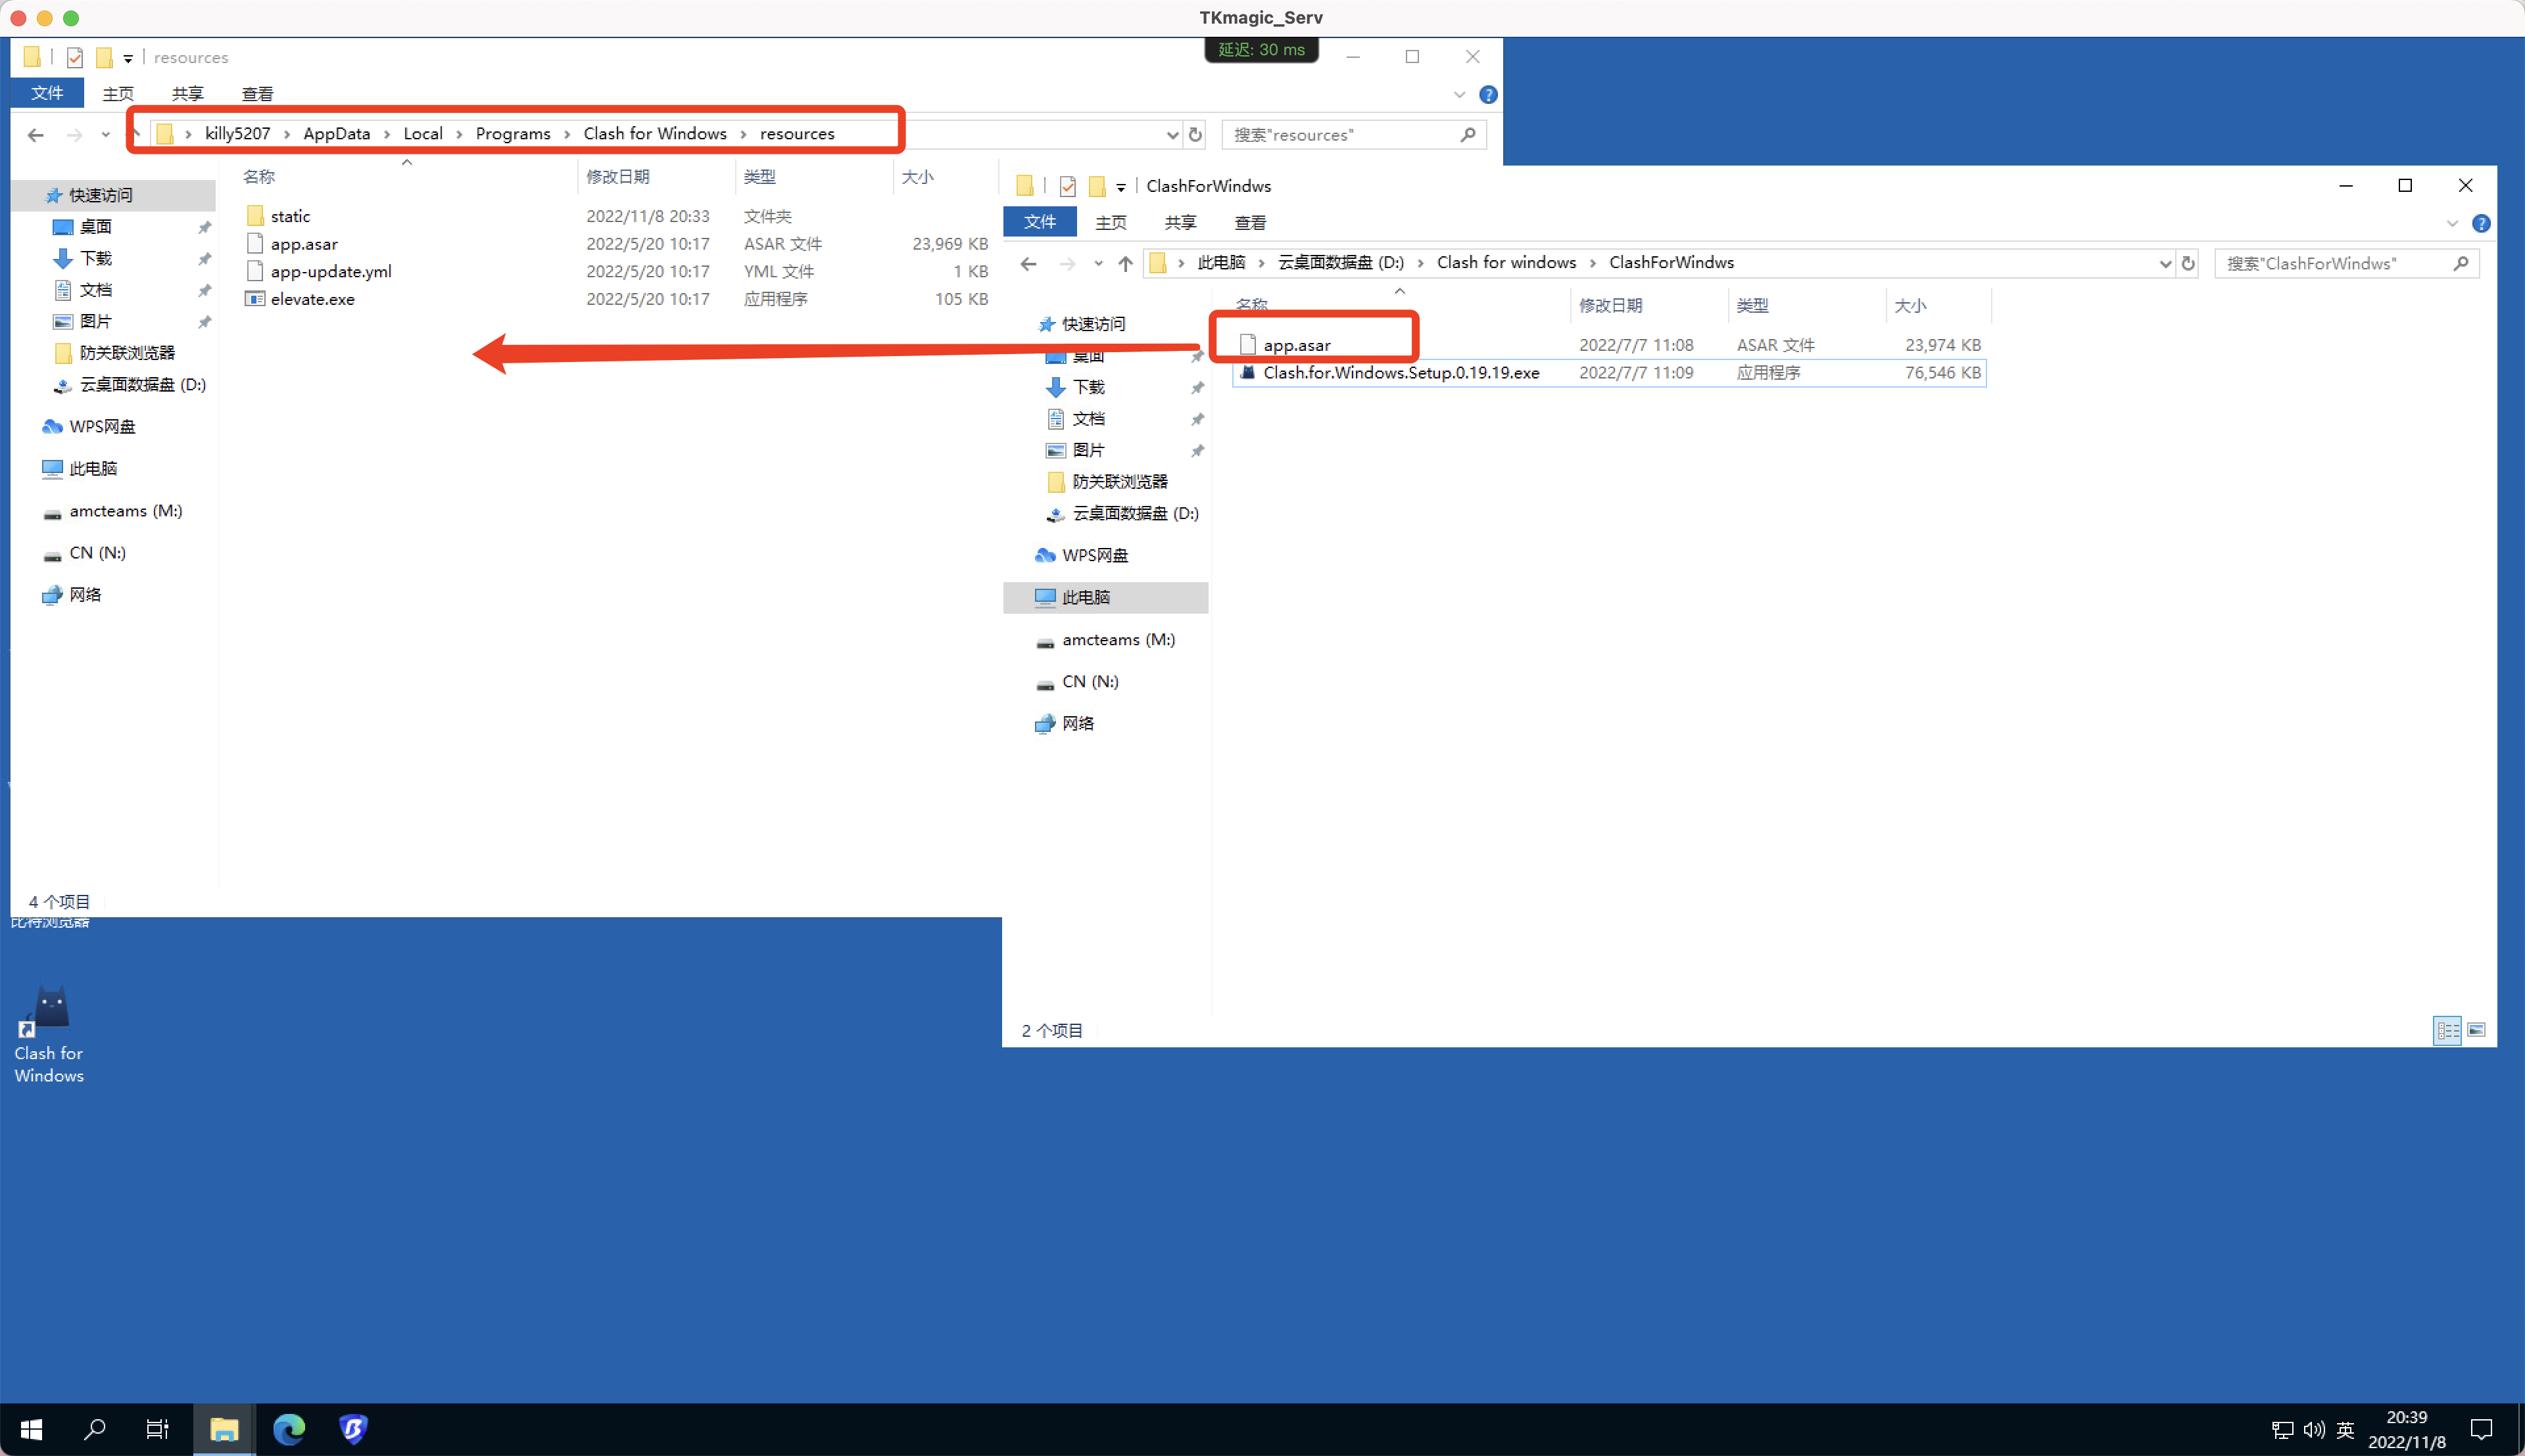Expand recent locations chevron beside back button
Image resolution: width=2525 pixels, height=1456 pixels.
coord(106,134)
